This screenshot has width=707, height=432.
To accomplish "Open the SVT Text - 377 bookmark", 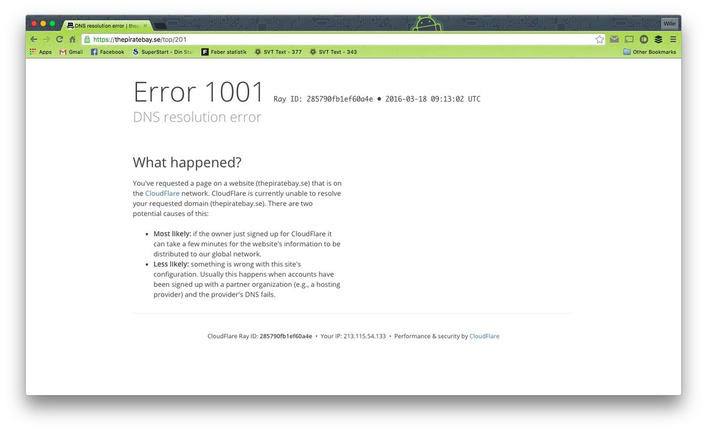I will click(x=278, y=52).
